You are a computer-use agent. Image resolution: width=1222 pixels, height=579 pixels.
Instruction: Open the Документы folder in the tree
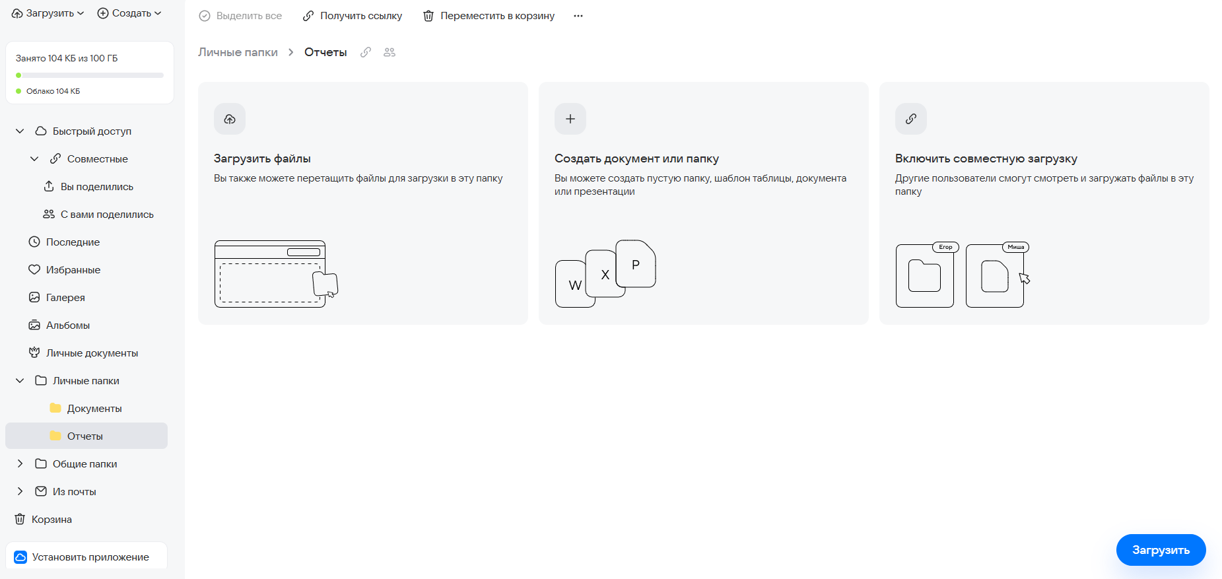pos(94,409)
